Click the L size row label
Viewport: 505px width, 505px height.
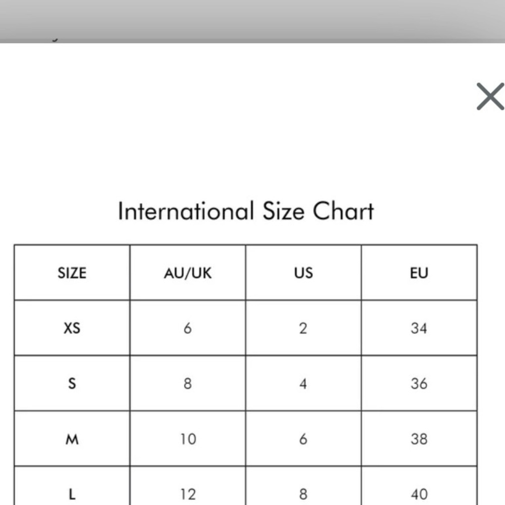point(72,494)
